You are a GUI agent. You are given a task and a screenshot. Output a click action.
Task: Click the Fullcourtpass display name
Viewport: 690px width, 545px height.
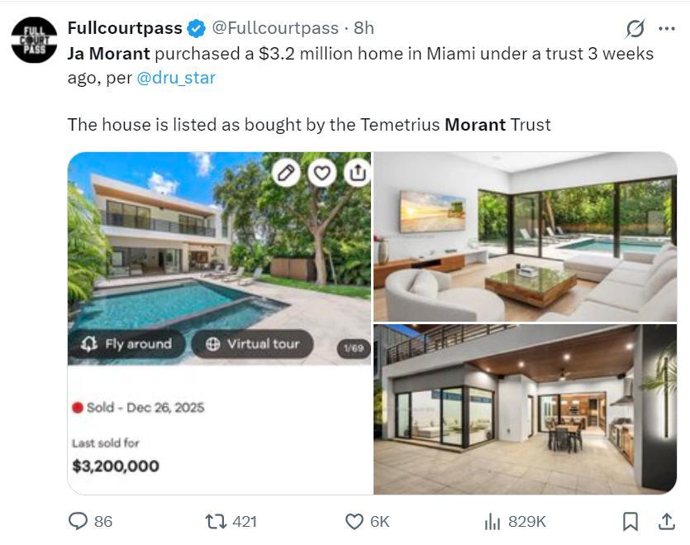tap(124, 28)
